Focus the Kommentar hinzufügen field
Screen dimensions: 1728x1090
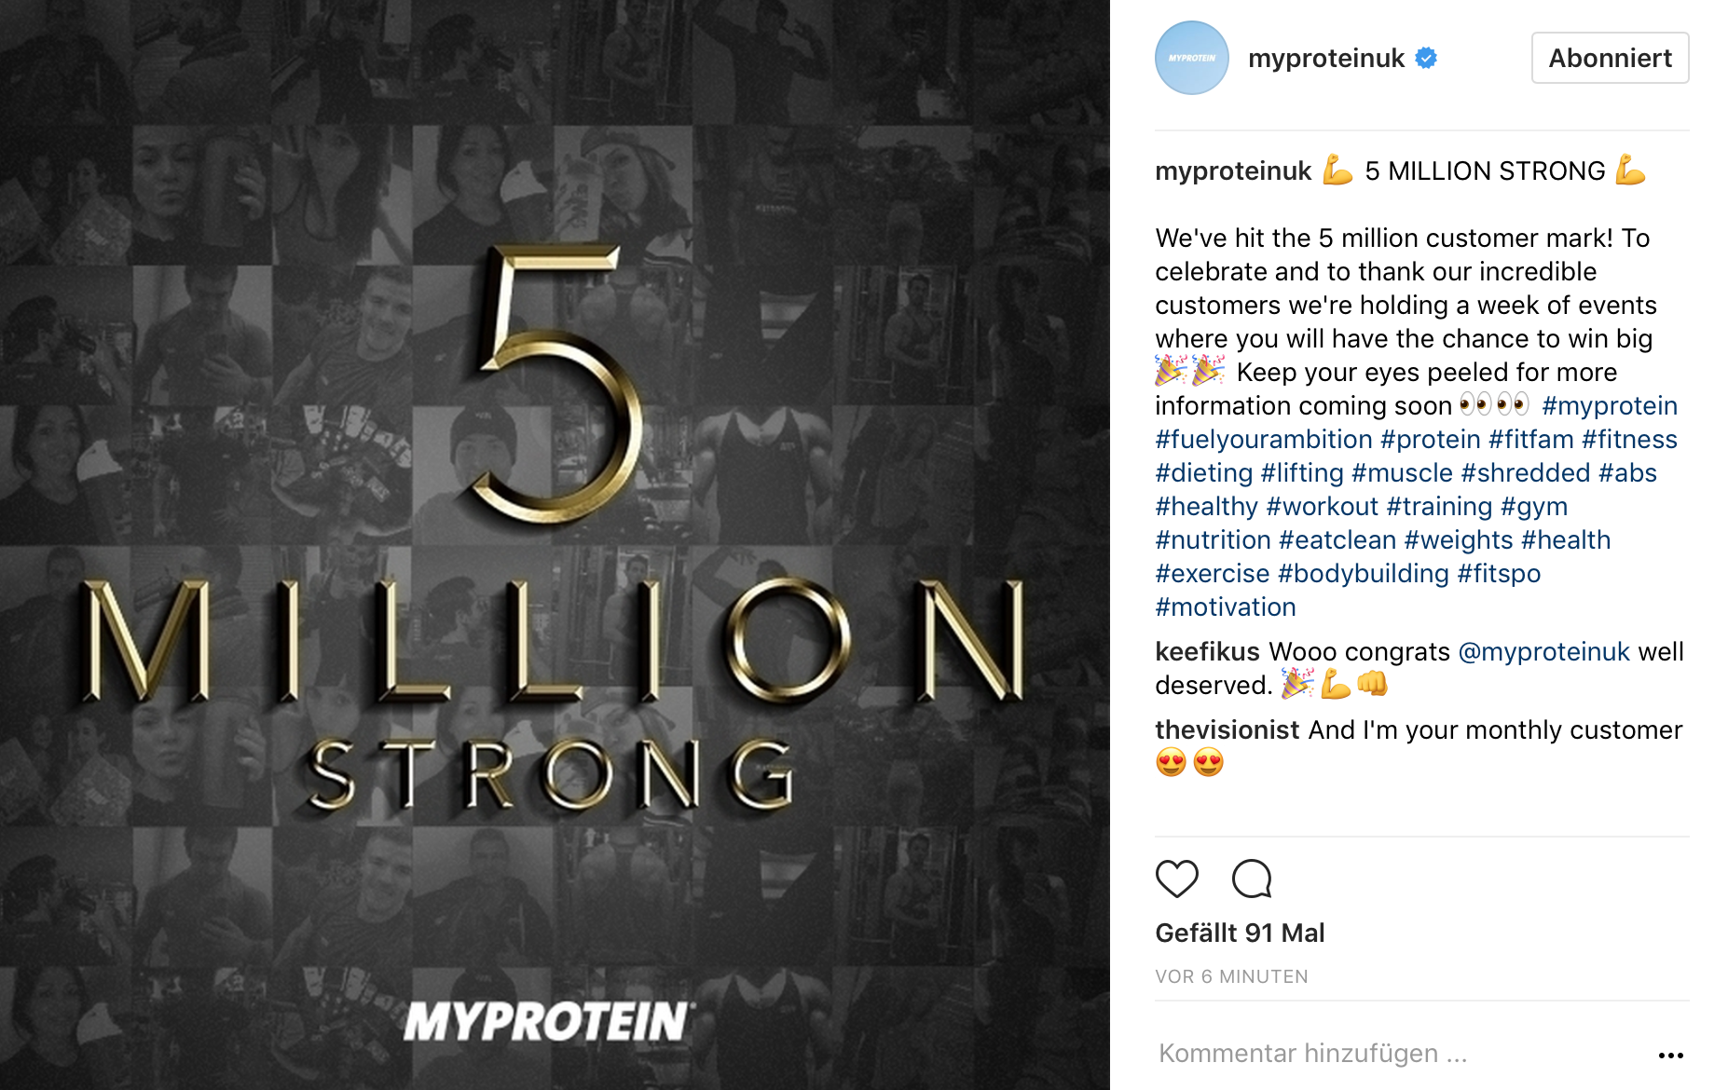point(1398,1054)
